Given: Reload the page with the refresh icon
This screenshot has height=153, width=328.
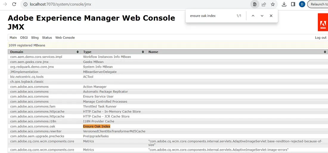Looking at the screenshot, I should [14, 4].
